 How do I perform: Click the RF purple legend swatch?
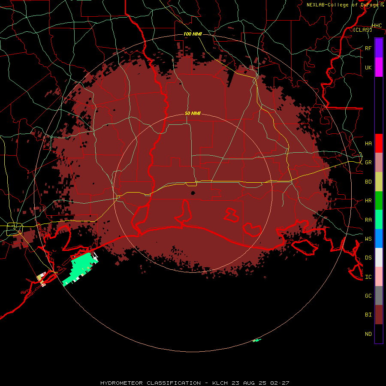coord(379,48)
